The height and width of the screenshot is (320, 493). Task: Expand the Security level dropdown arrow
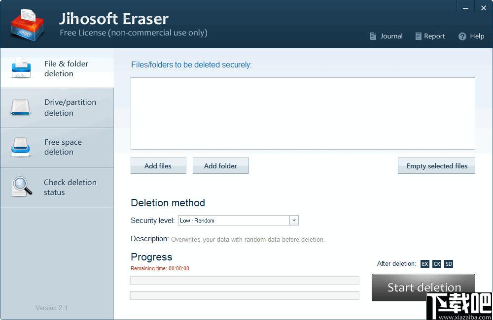[294, 221]
